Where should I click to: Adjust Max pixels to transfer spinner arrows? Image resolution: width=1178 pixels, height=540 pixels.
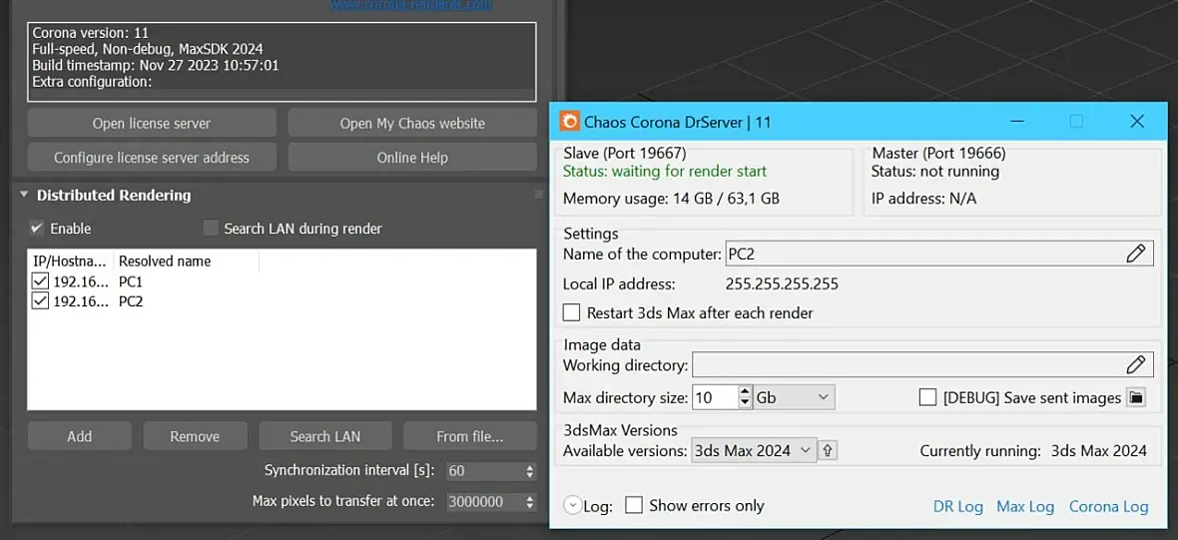pyautogui.click(x=530, y=502)
